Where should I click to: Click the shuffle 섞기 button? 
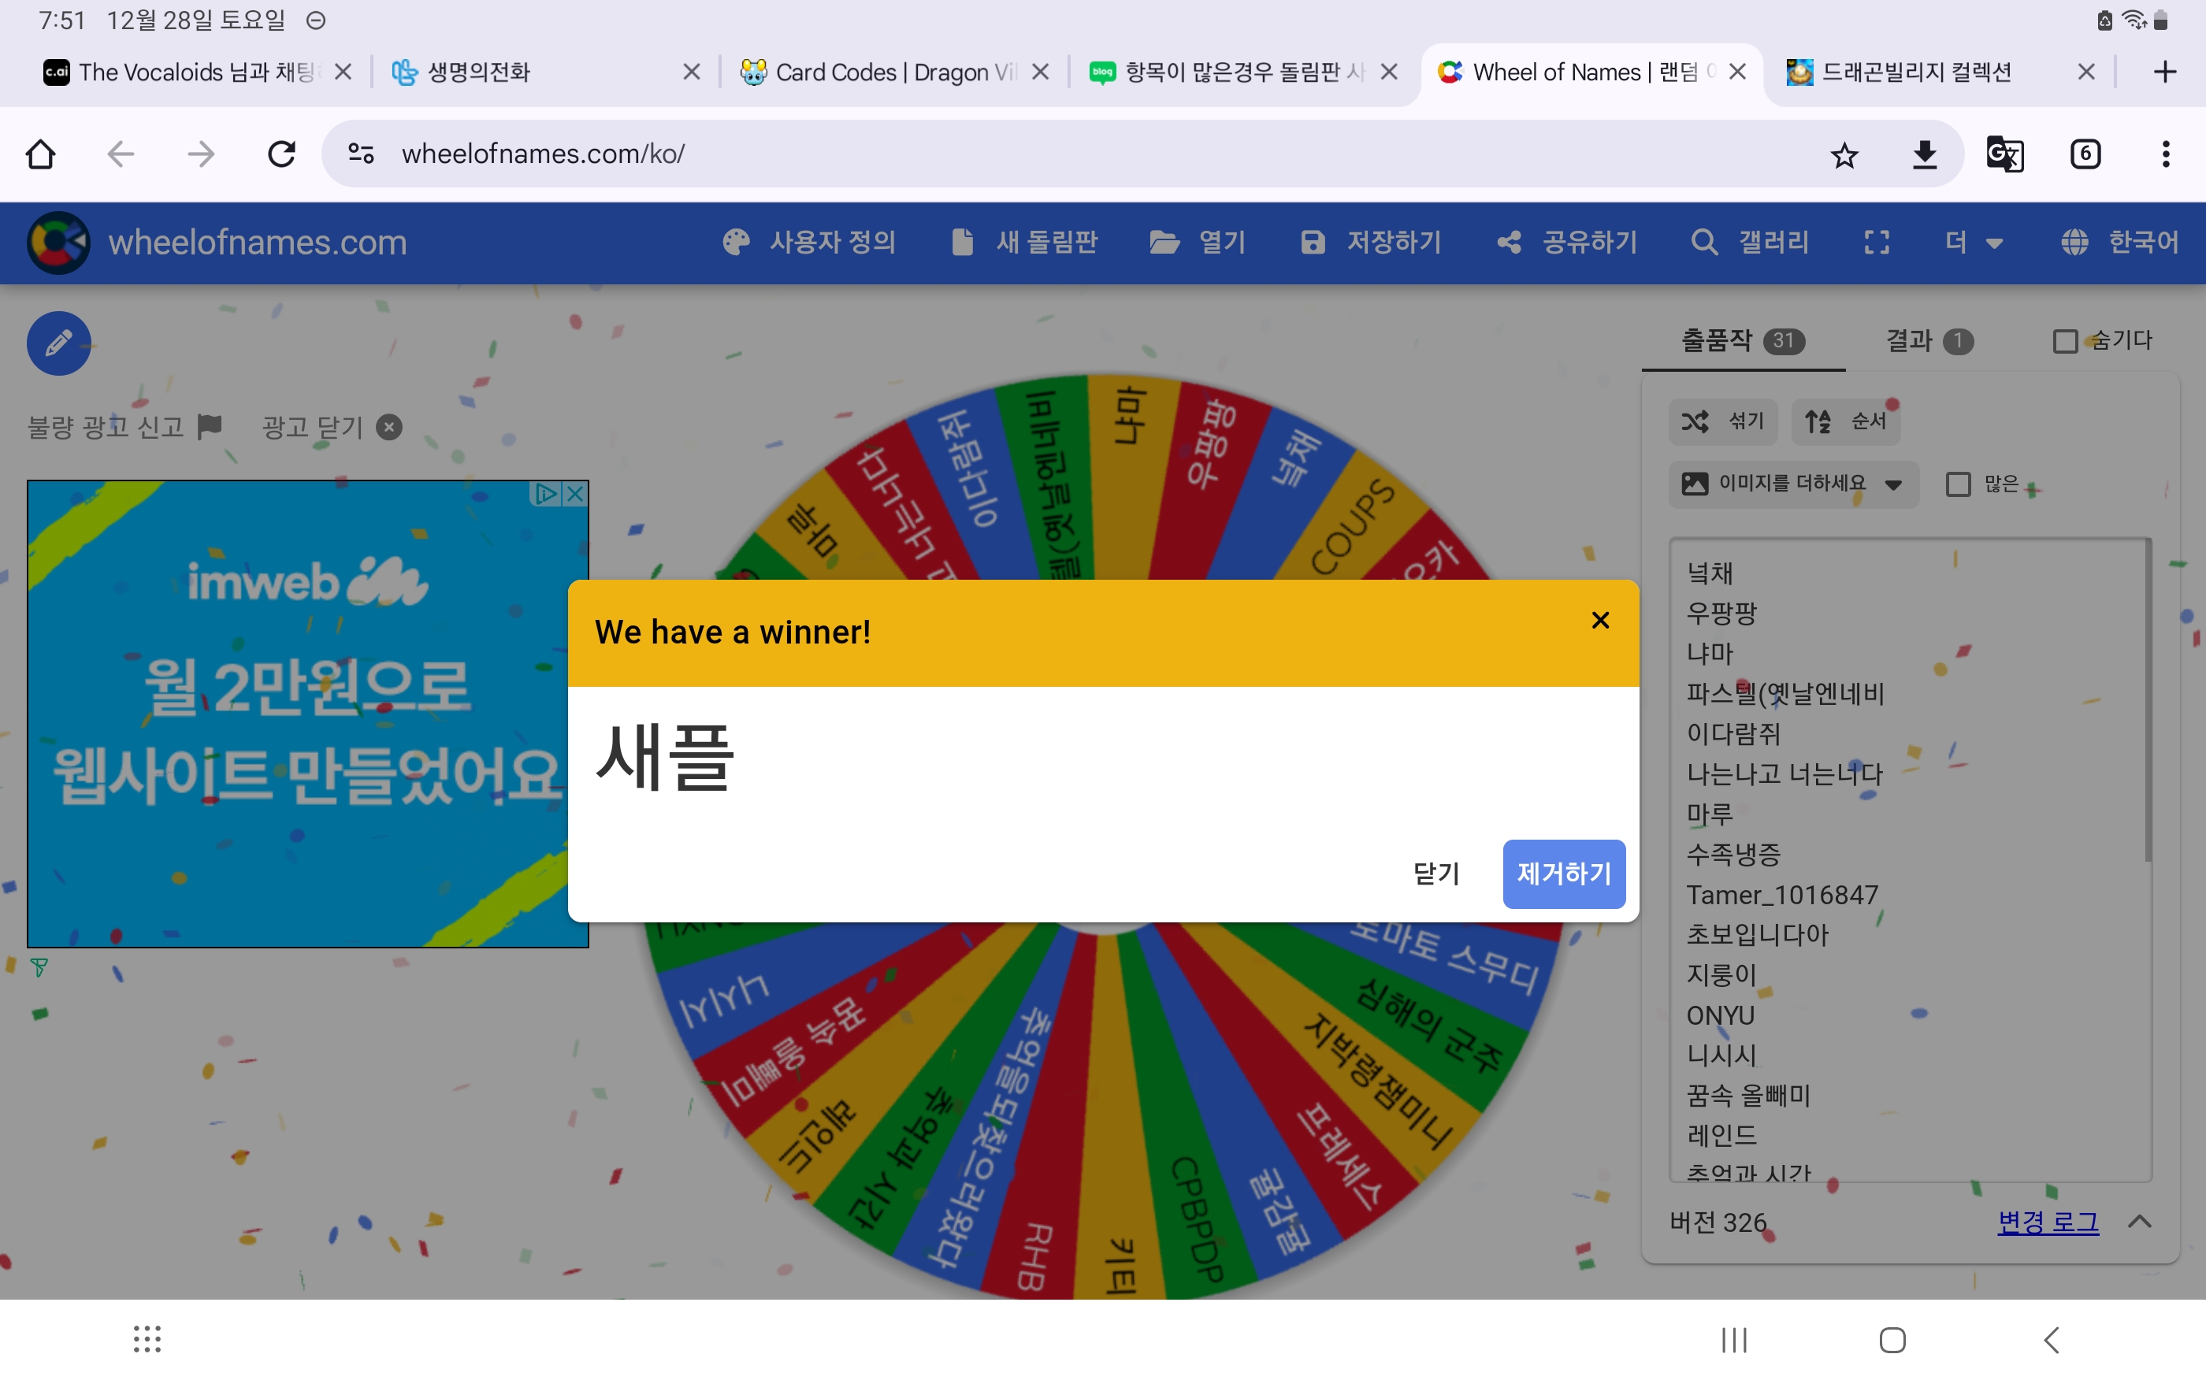click(1723, 421)
